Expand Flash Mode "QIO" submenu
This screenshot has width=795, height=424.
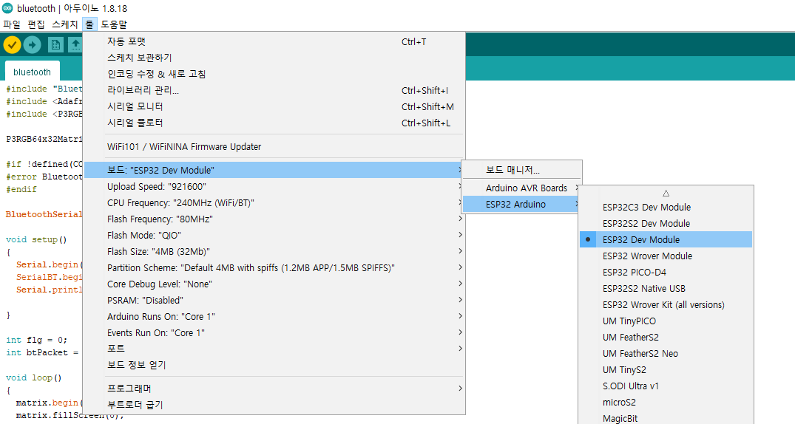click(274, 235)
